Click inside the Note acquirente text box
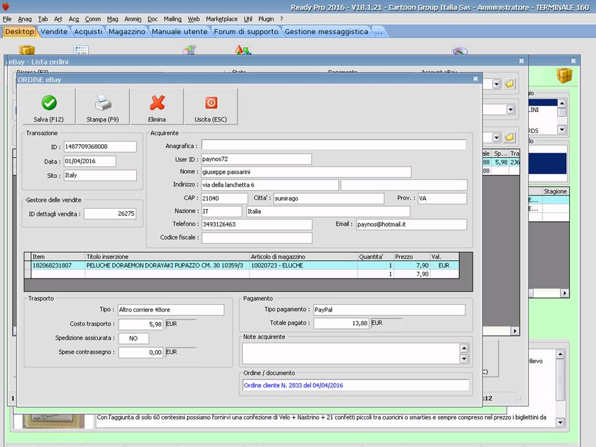This screenshot has width=596, height=447. (351, 353)
